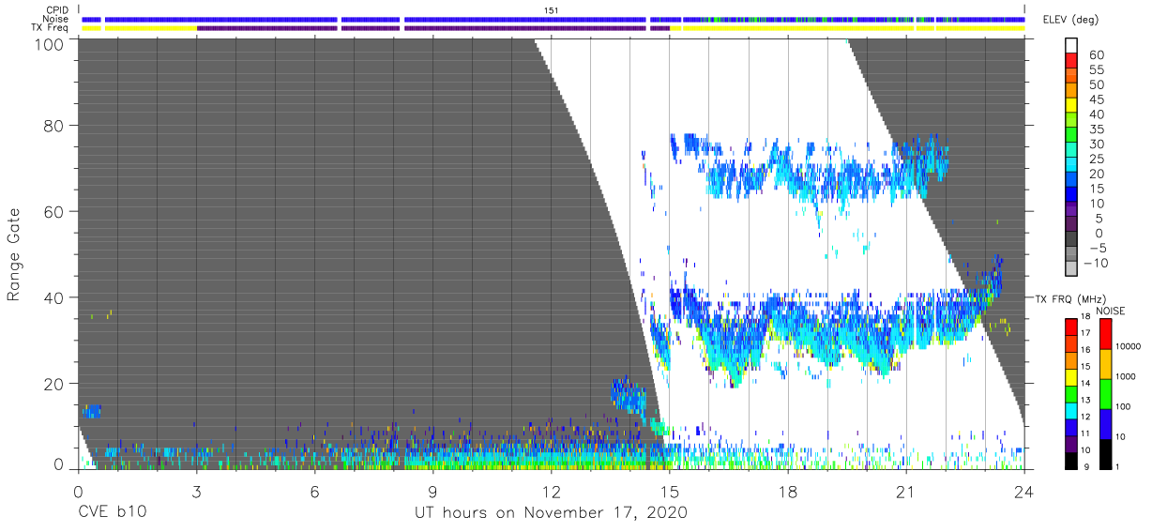
Task: Click the CPID value 151
Action: click(x=552, y=10)
